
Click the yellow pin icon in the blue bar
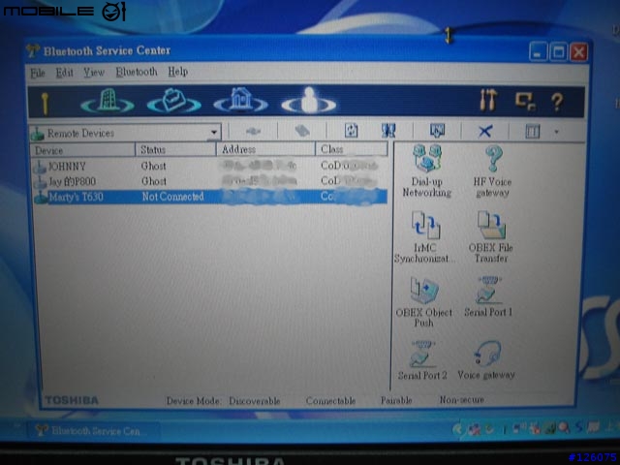pos(46,104)
